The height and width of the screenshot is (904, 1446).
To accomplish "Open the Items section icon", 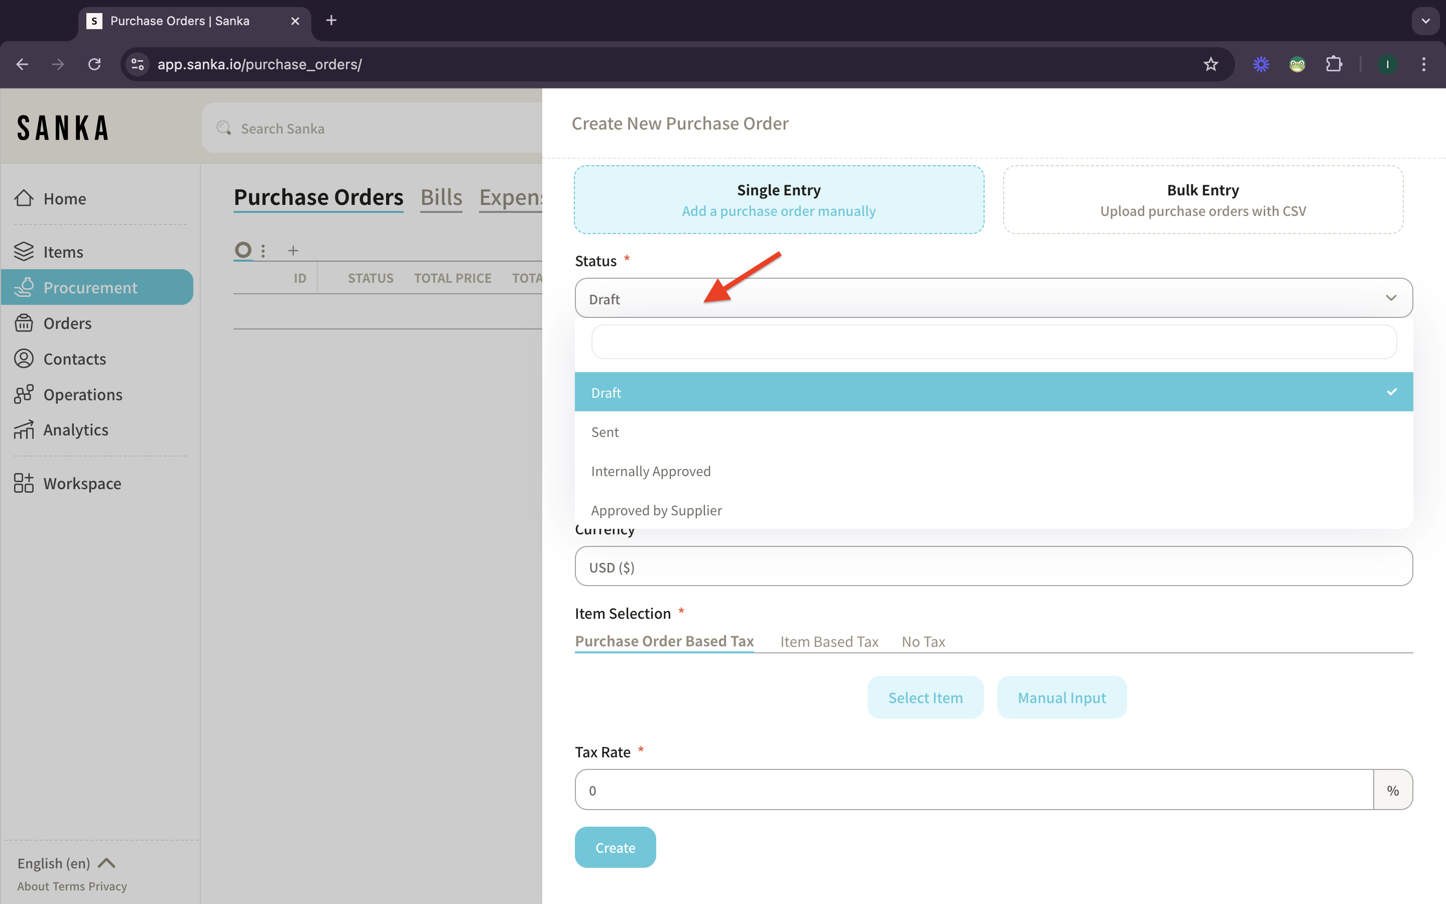I will point(24,252).
